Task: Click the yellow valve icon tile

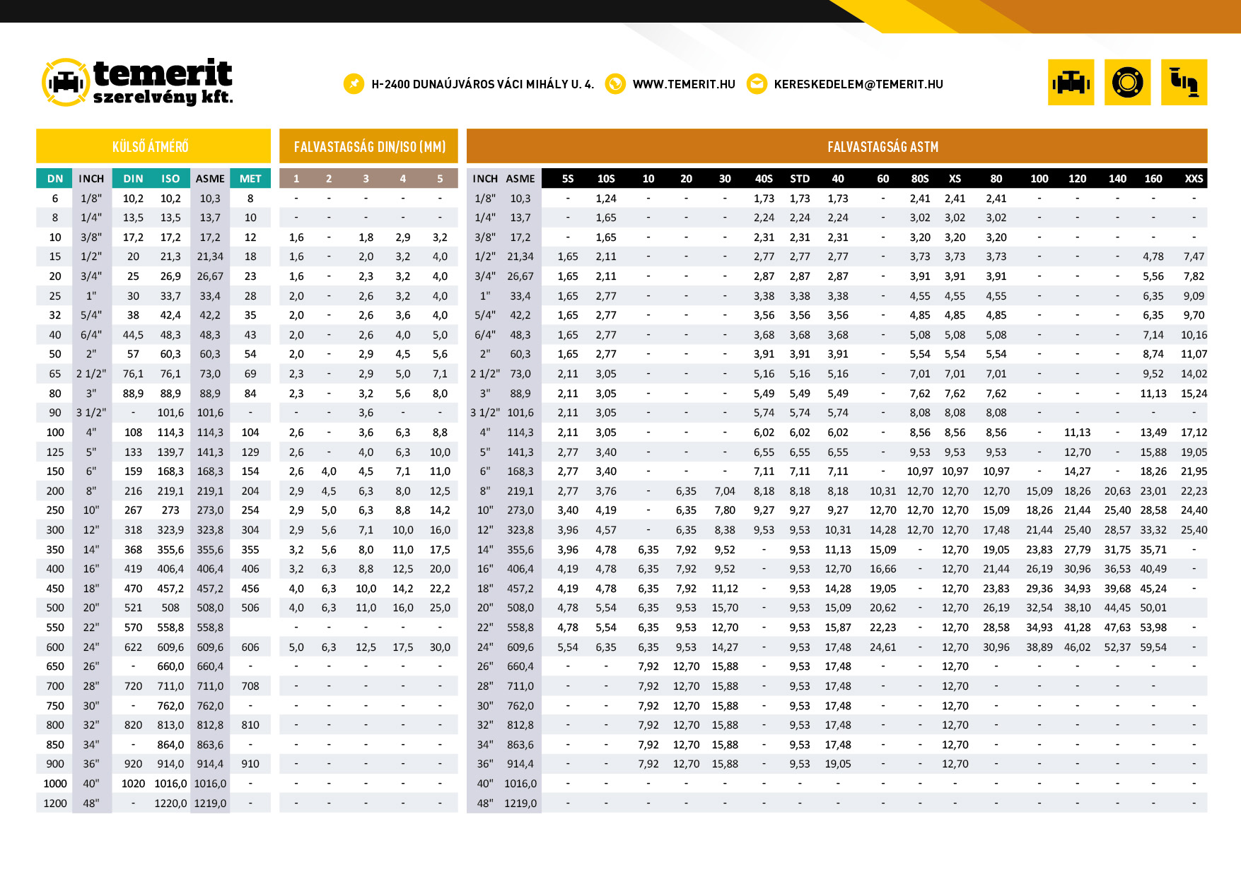Action: [x=1071, y=83]
